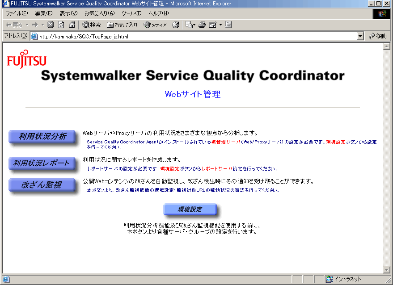Screen dimensions: 393x285
Task: Click the 環境設定 button
Action: (190, 210)
